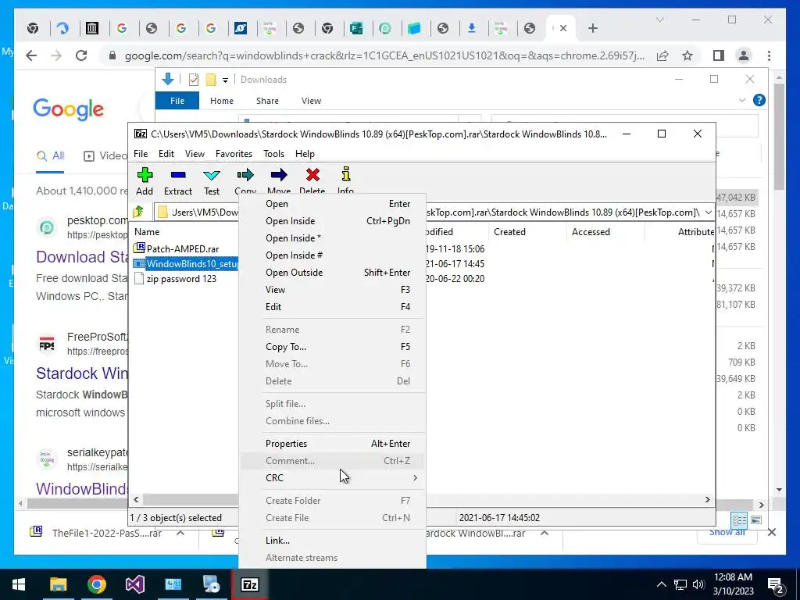
Task: Switch Explorer to details view icon
Action: pos(739,520)
